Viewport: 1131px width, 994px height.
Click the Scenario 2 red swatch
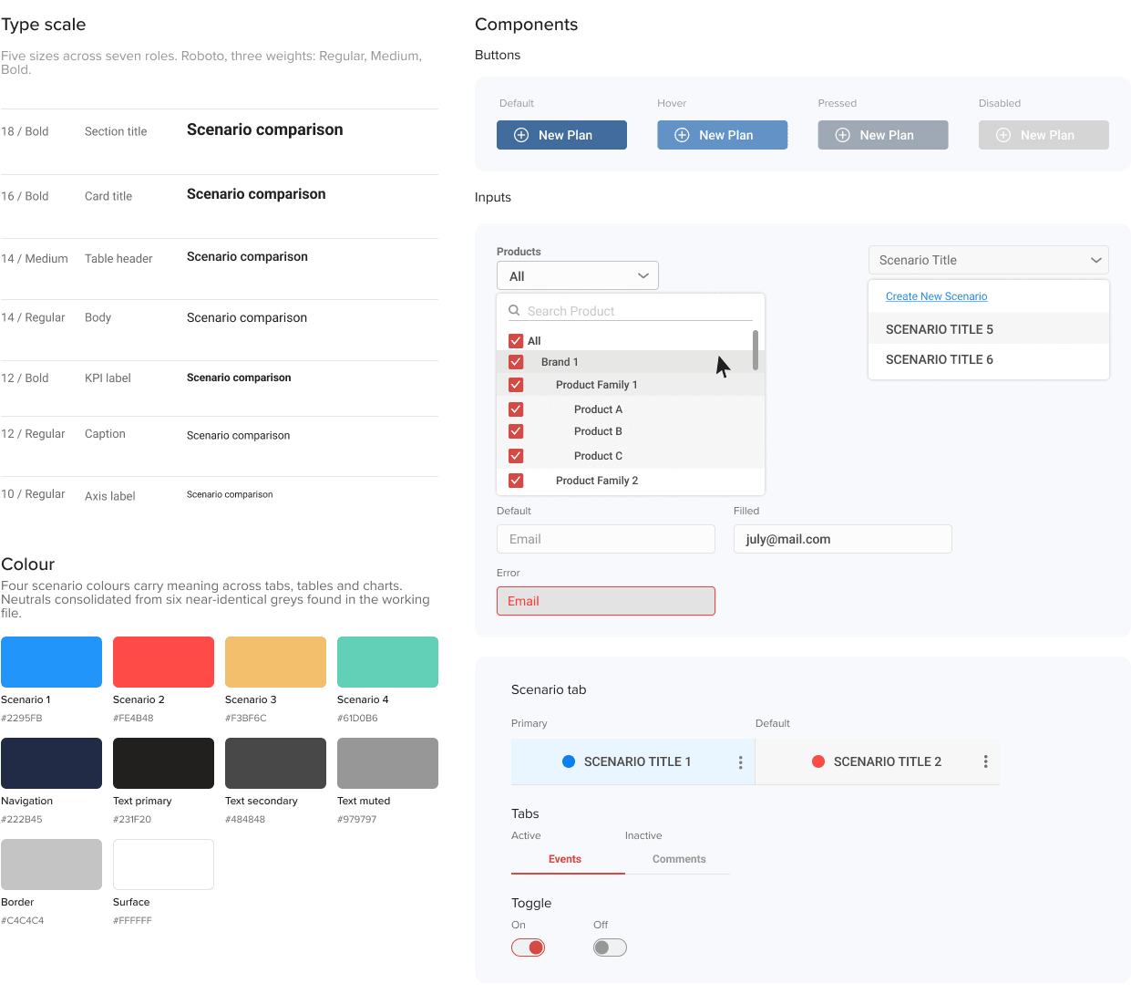163,662
